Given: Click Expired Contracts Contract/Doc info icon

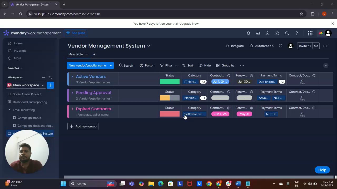Looking at the screenshot, I should [x=314, y=108].
